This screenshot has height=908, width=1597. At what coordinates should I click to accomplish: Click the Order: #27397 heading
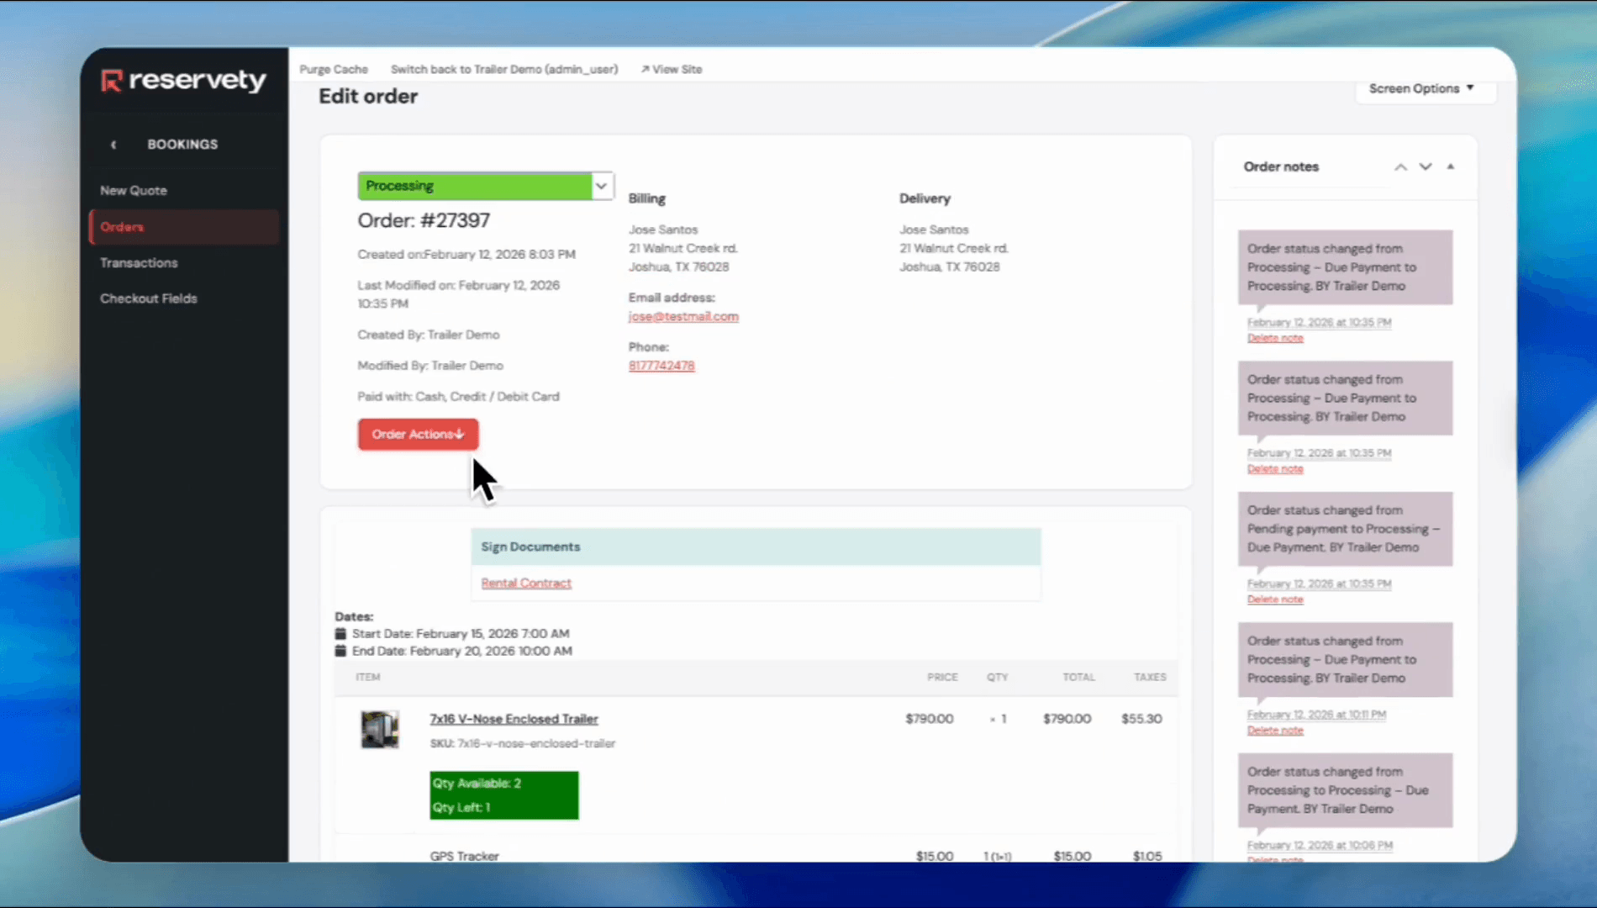(x=424, y=221)
